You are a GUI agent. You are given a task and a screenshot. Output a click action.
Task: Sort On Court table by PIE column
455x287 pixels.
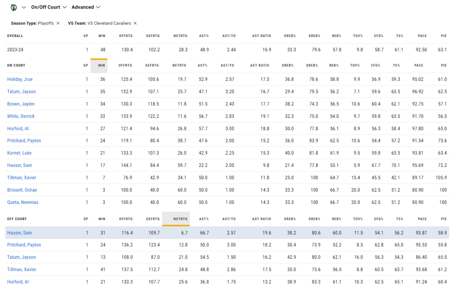[444, 66]
